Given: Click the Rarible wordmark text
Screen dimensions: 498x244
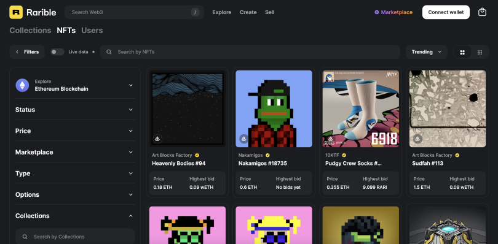Looking at the screenshot, I should tap(41, 12).
